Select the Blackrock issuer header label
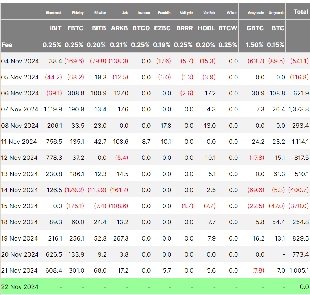This screenshot has height=295, width=310. tap(54, 13)
